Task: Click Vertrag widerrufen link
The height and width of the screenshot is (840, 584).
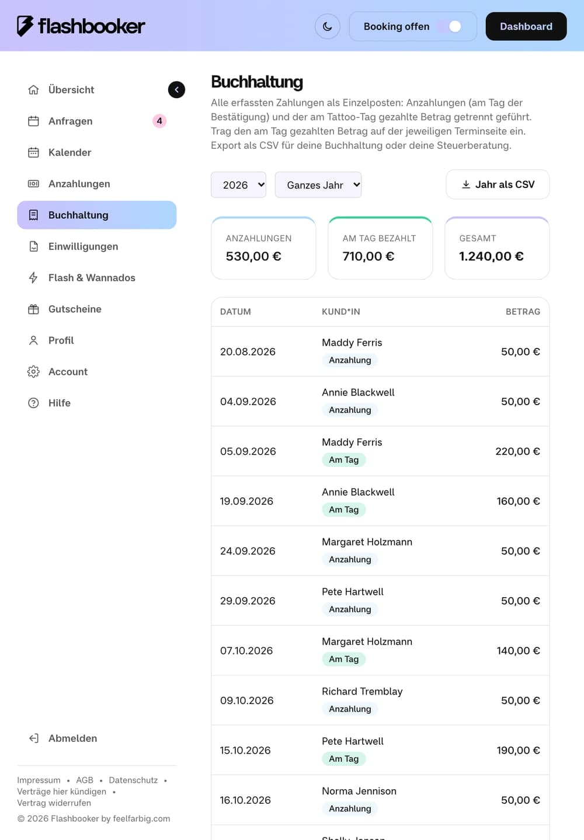Action: 54,803
